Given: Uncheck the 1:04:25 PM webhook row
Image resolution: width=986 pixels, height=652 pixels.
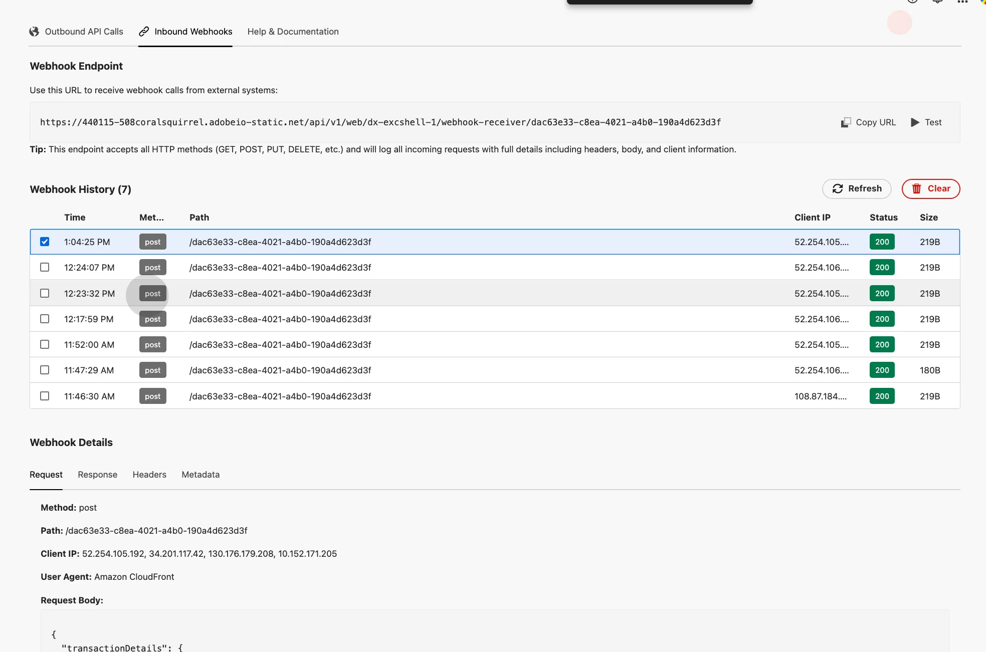Looking at the screenshot, I should click(45, 242).
